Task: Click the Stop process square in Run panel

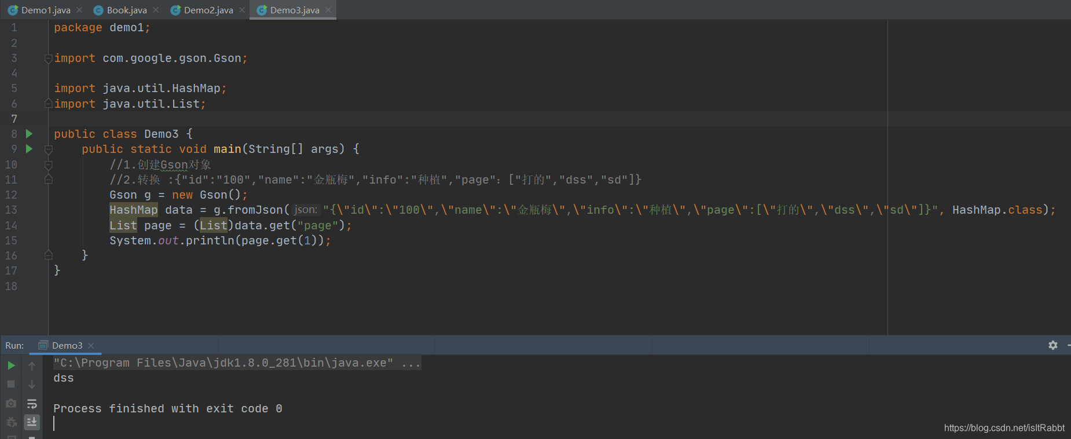Action: point(11,384)
